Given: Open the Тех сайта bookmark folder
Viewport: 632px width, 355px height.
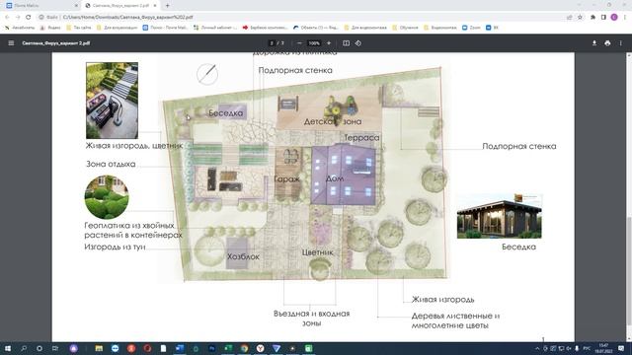Looking at the screenshot, I should [79, 28].
